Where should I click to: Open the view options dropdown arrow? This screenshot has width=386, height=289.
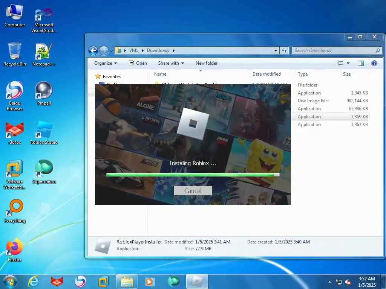pyautogui.click(x=348, y=63)
